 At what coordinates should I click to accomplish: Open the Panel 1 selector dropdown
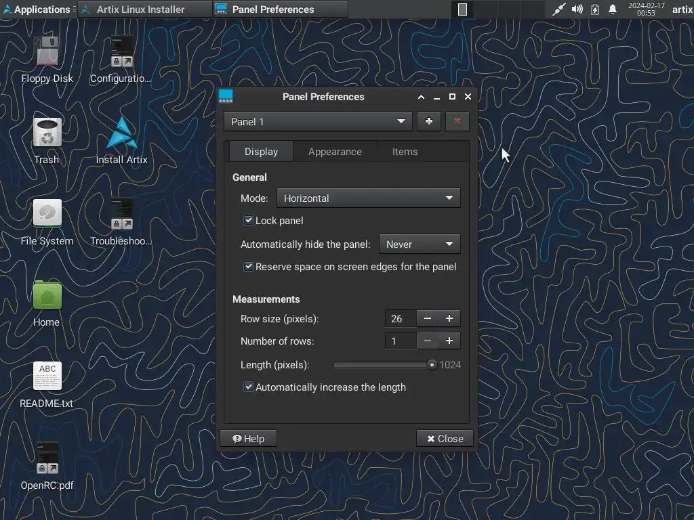(318, 122)
